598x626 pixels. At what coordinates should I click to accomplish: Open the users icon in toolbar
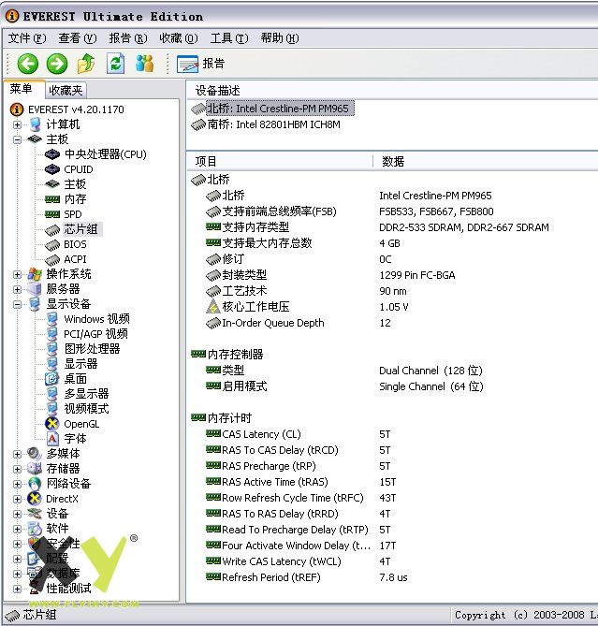pos(144,64)
